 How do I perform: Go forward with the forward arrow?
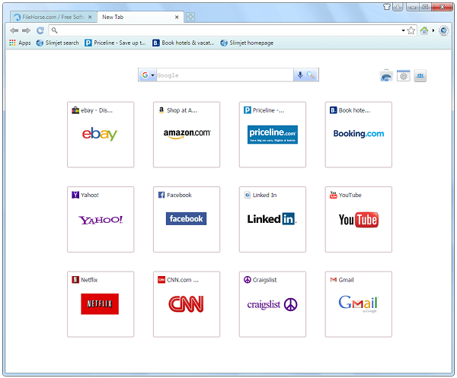click(26, 30)
